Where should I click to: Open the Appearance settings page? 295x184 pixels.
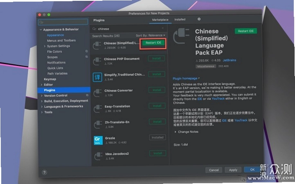(55, 35)
